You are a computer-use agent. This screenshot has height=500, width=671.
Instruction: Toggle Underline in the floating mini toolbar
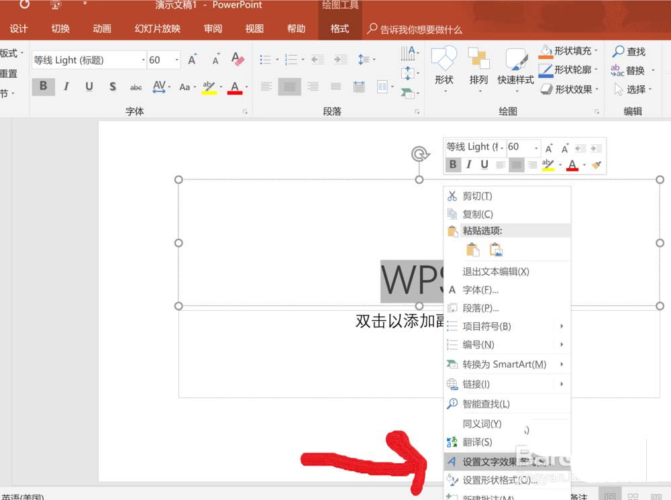(484, 164)
